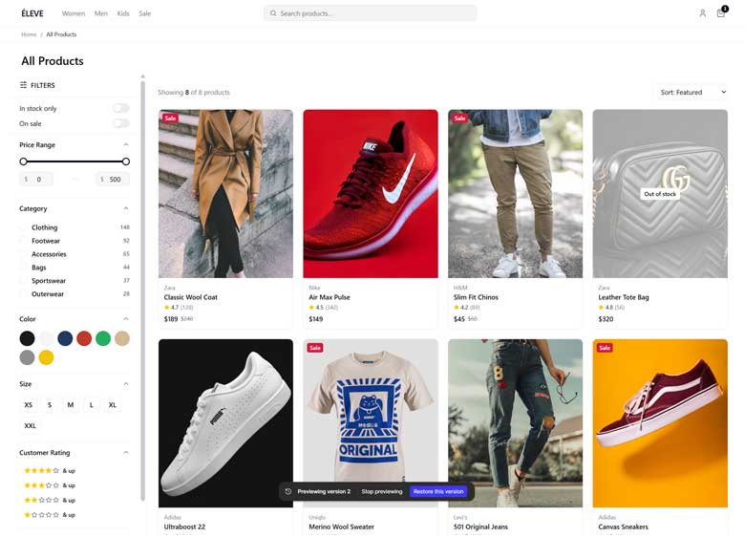Pick the green color swatch
Image resolution: width=745 pixels, height=559 pixels.
point(103,338)
